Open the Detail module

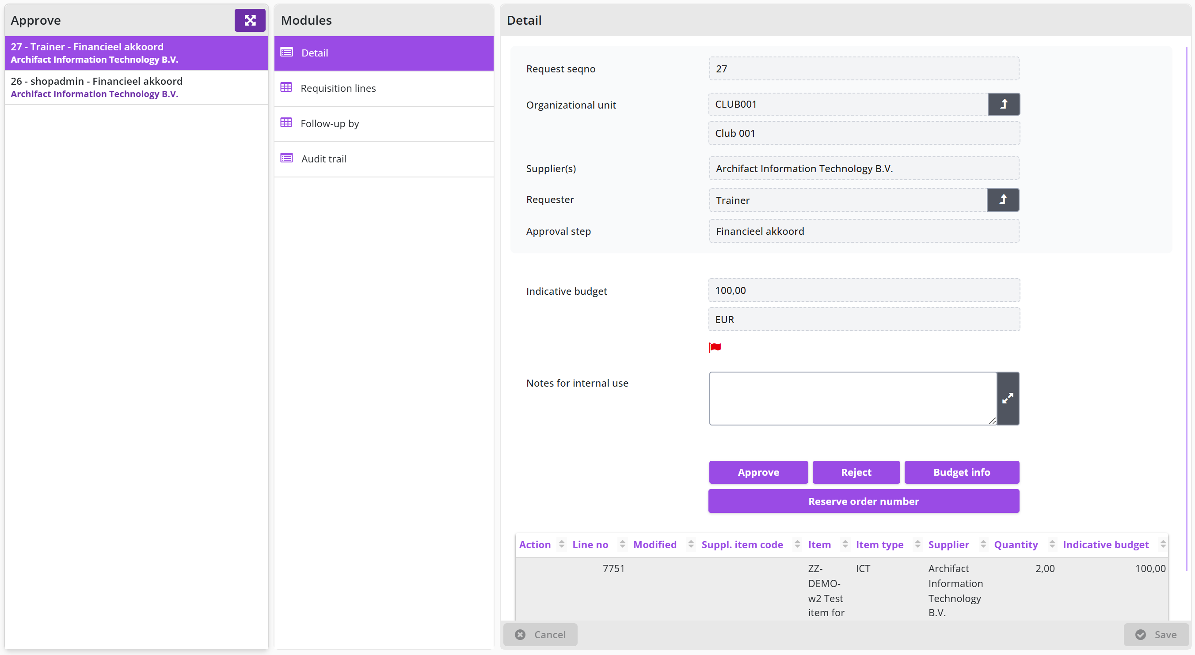(x=384, y=53)
